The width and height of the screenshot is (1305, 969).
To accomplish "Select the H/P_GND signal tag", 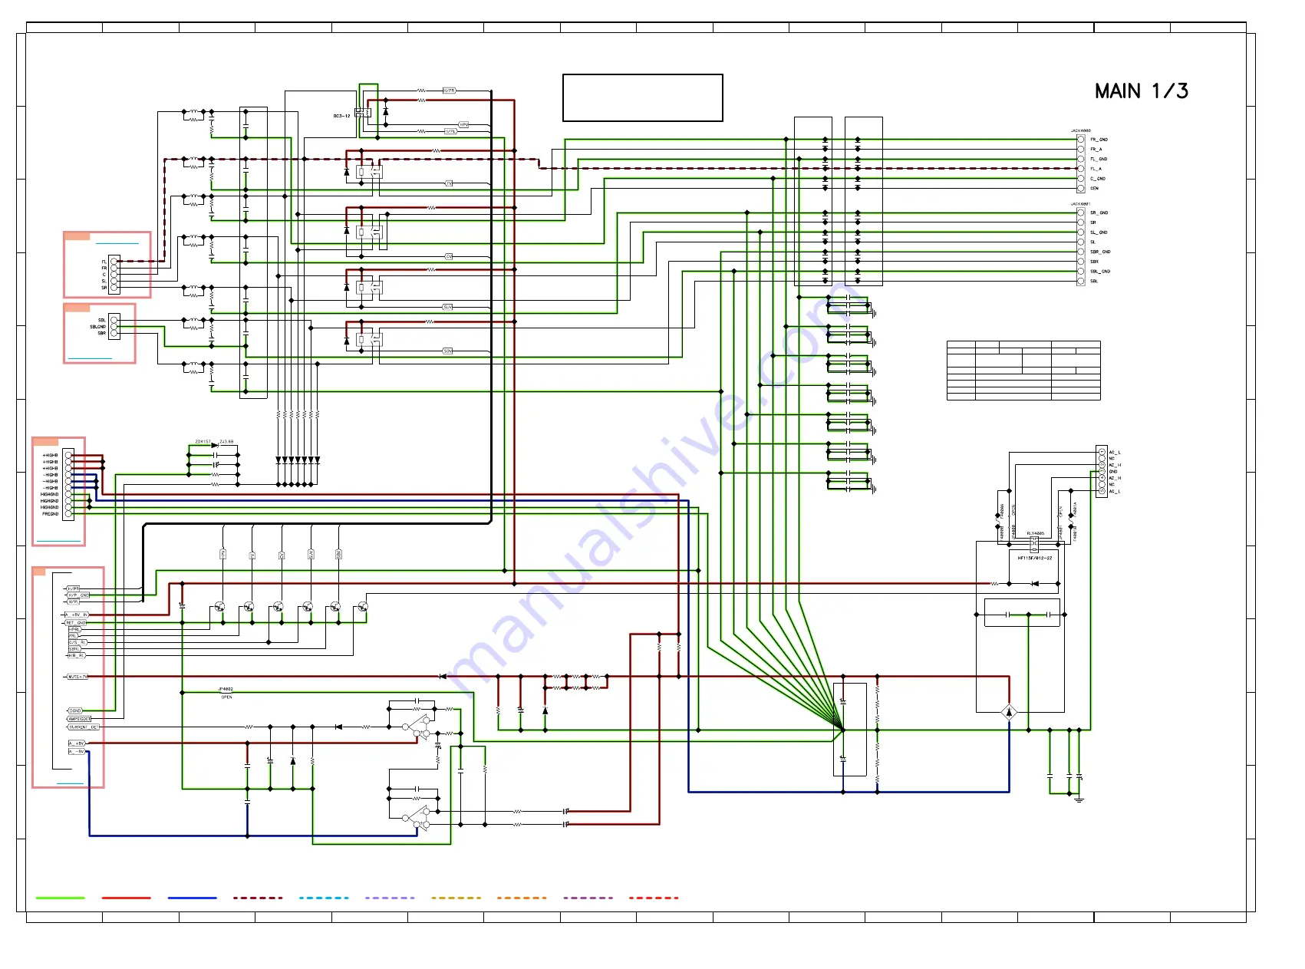I will tap(78, 595).
